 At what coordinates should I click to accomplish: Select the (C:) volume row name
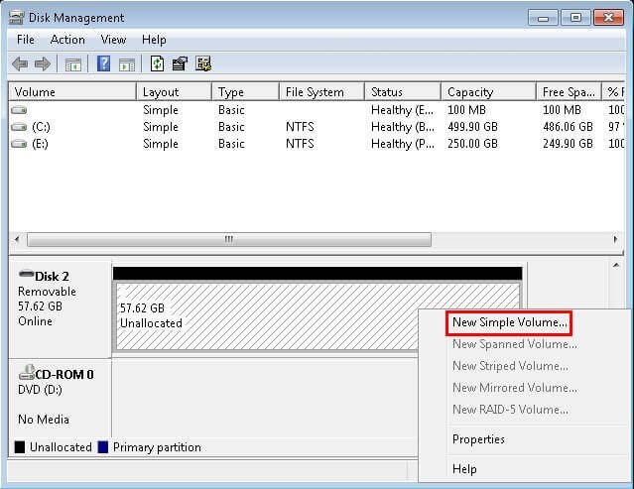point(41,127)
